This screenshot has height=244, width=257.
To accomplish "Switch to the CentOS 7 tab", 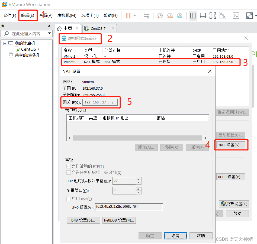I will [100, 28].
